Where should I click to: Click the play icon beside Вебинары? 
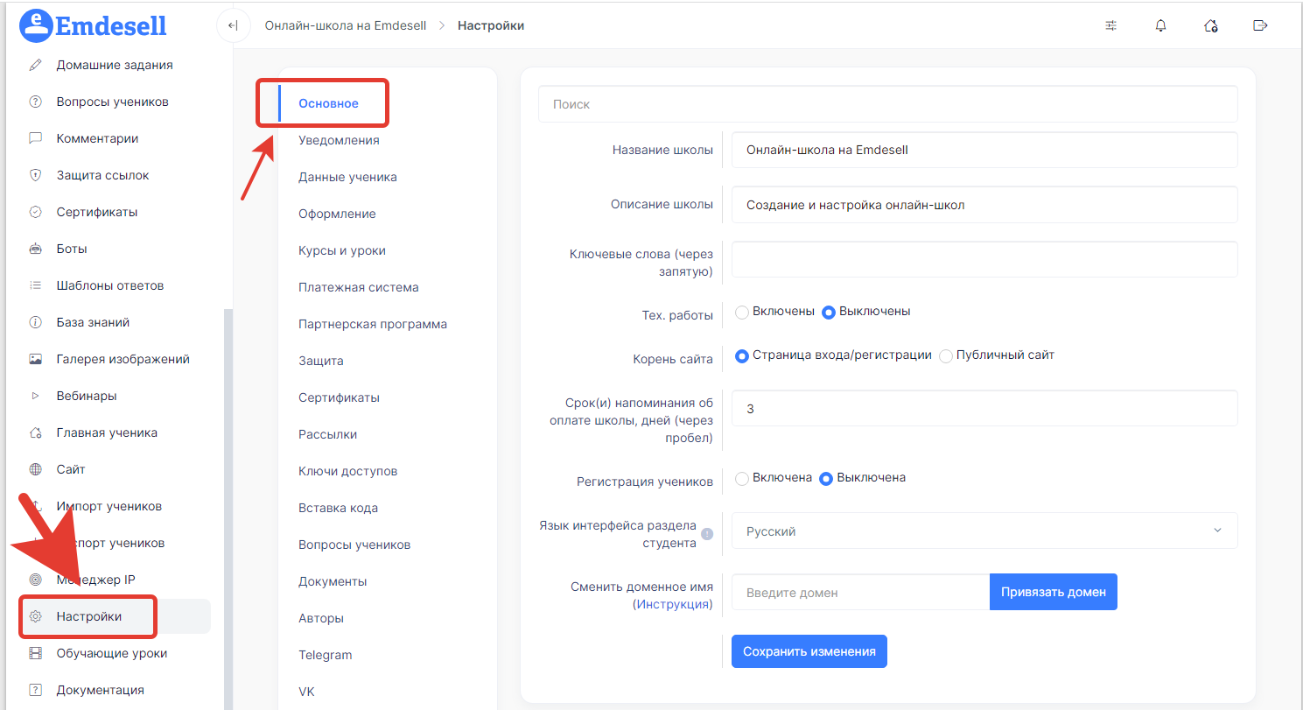[36, 396]
